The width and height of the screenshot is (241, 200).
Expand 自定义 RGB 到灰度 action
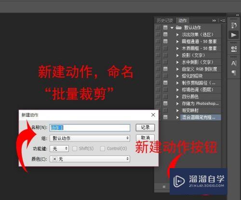pyautogui.click(x=177, y=69)
